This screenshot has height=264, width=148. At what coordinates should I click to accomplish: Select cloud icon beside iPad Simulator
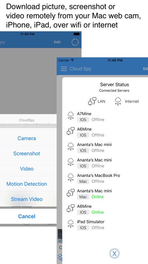(x=70, y=224)
